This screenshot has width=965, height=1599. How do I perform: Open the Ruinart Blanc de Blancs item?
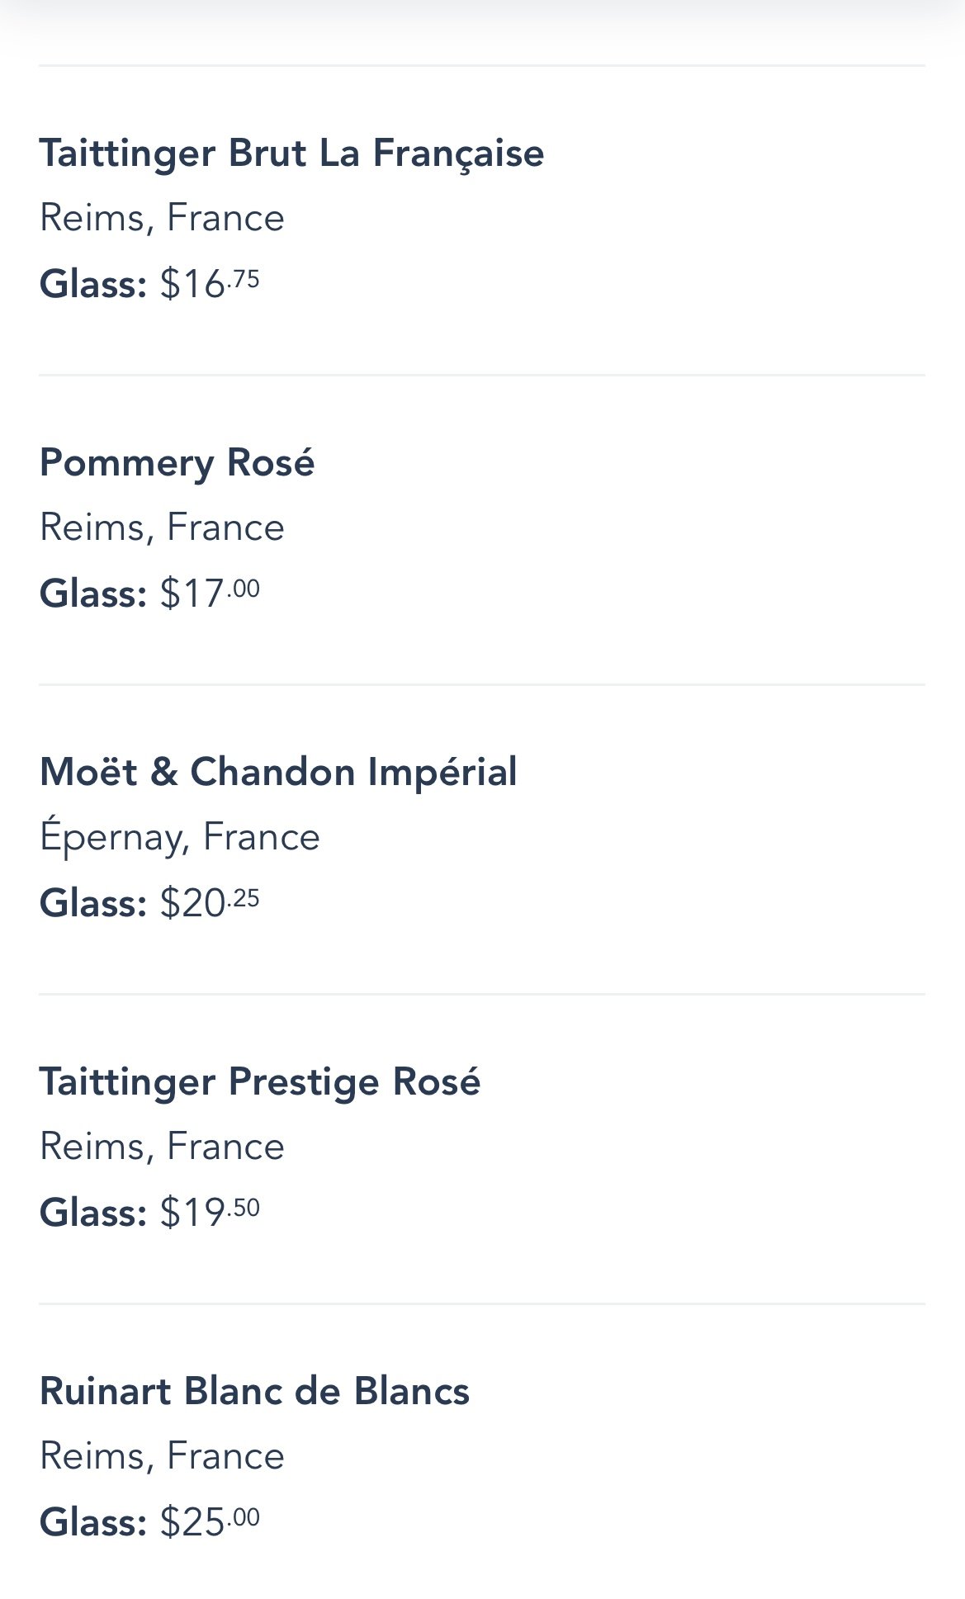[254, 1391]
